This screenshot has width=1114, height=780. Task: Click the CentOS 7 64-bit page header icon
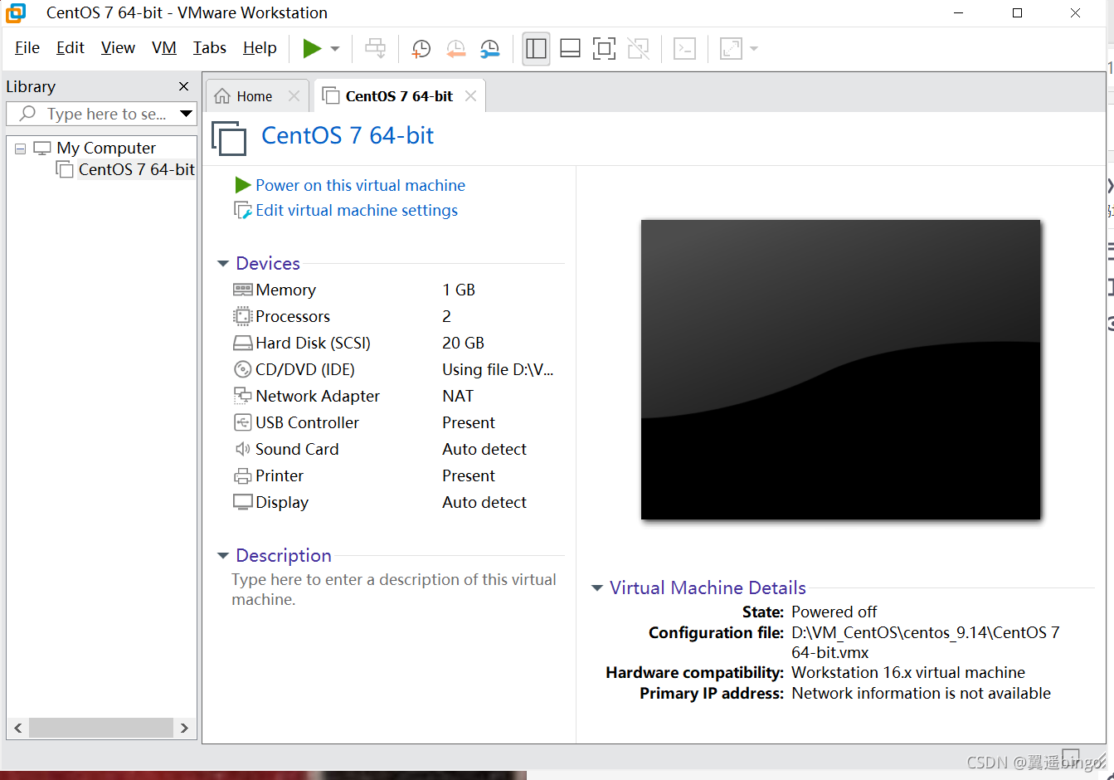coord(229,138)
